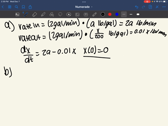Choose the blue ink color
The height and width of the screenshot is (126, 168).
click(x=117, y=14)
